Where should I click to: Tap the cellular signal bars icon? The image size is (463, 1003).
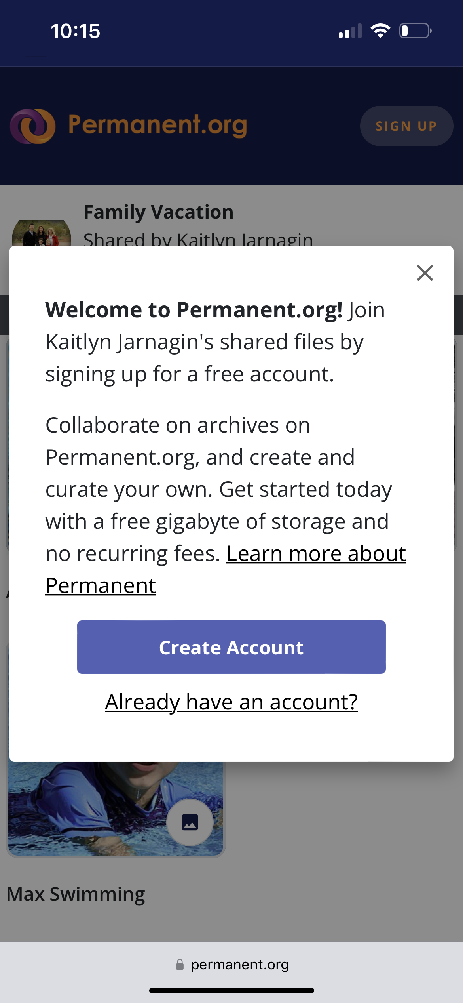(x=350, y=31)
